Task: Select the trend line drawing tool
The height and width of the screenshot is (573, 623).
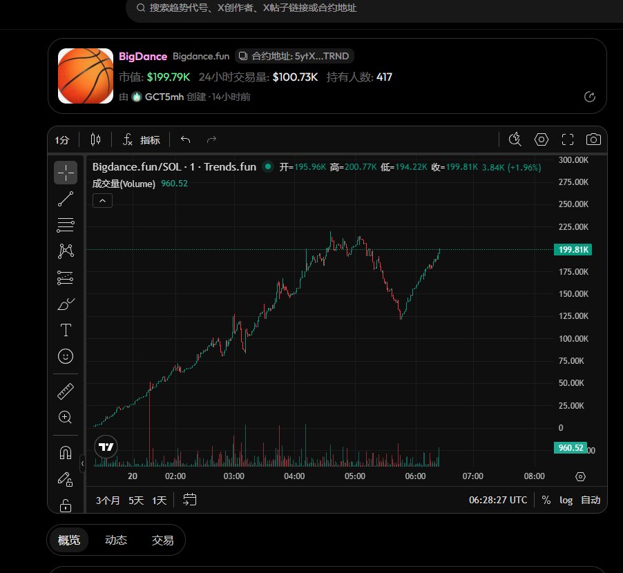Action: (66, 199)
